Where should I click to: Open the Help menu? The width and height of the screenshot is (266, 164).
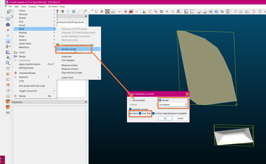62,6
